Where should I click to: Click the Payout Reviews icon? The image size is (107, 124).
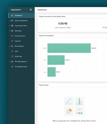point(12,36)
